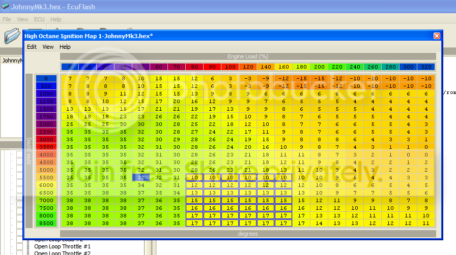Viewport: 456px width, 255px height.
Task: Click the 8500 RPM row header
Action: (x=46, y=223)
